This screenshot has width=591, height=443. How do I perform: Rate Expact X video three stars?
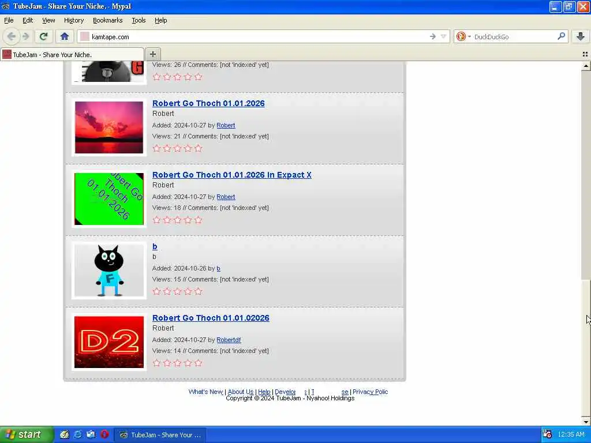pos(178,220)
